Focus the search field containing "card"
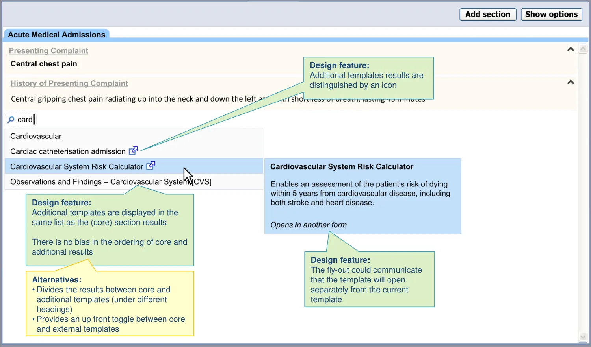 point(79,120)
